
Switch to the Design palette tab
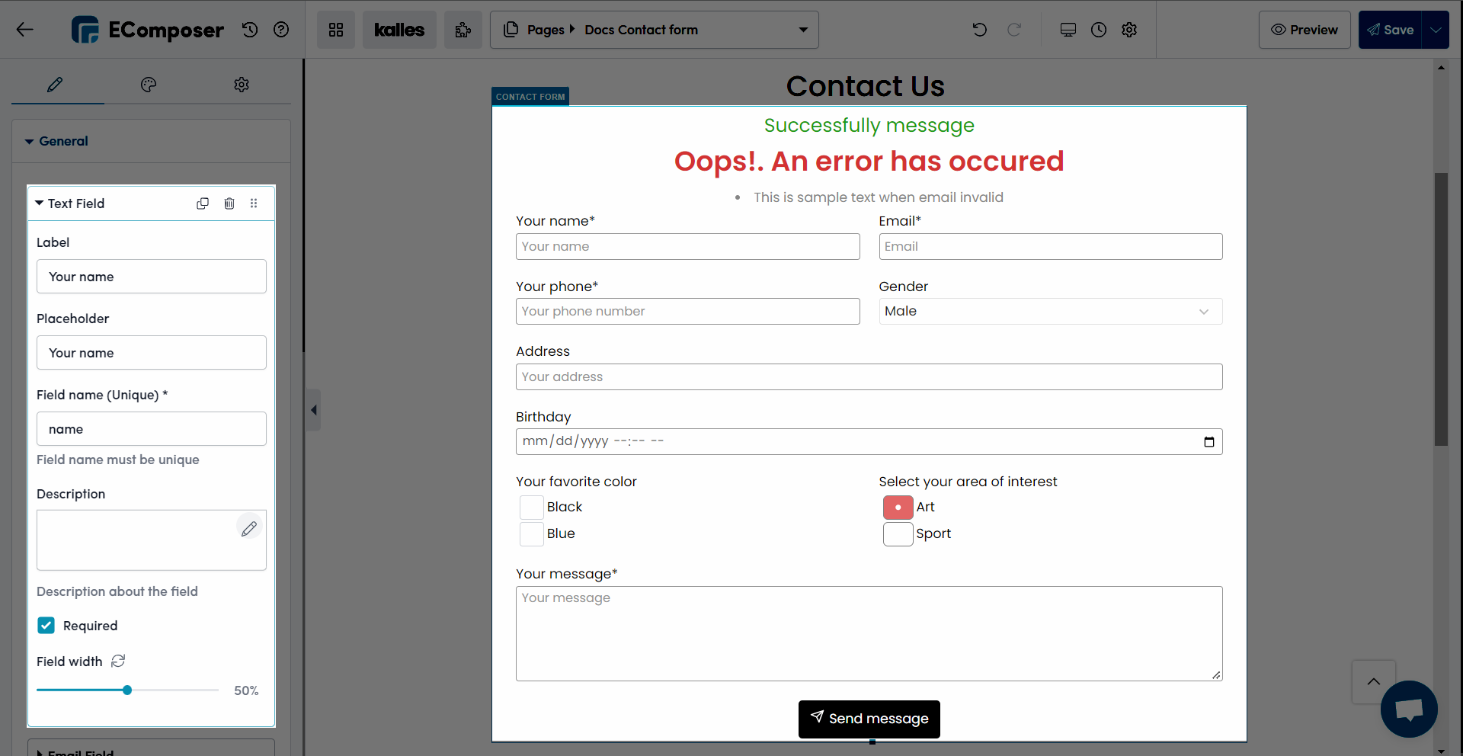coord(149,85)
